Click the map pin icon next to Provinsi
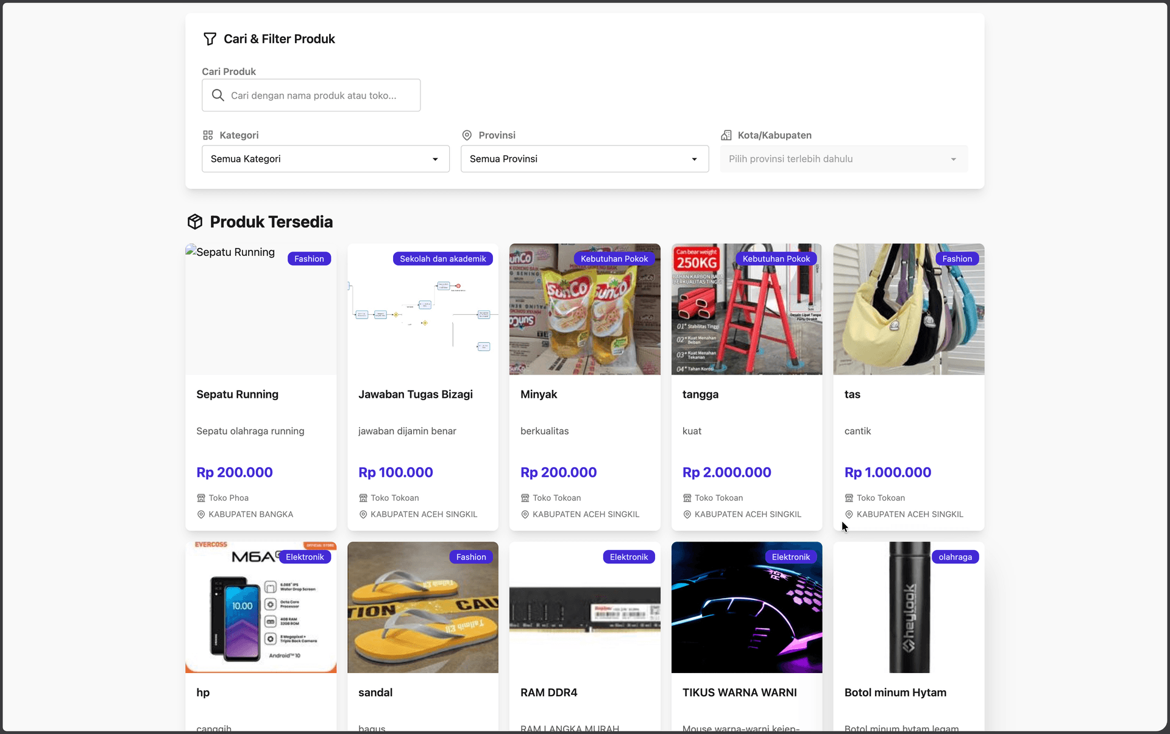This screenshot has width=1170, height=734. coord(467,135)
